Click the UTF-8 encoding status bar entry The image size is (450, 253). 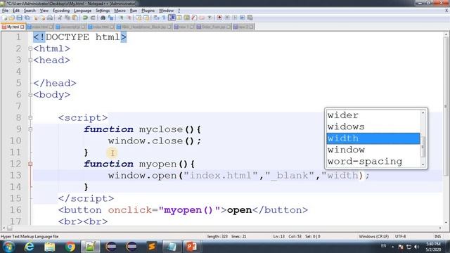[400, 236]
